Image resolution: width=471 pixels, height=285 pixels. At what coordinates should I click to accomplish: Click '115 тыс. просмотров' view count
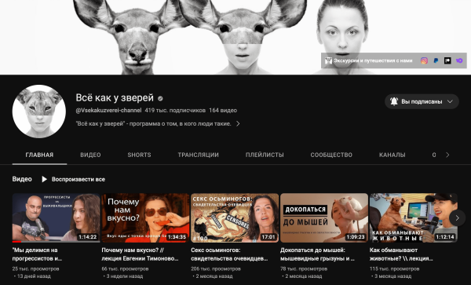click(x=394, y=269)
